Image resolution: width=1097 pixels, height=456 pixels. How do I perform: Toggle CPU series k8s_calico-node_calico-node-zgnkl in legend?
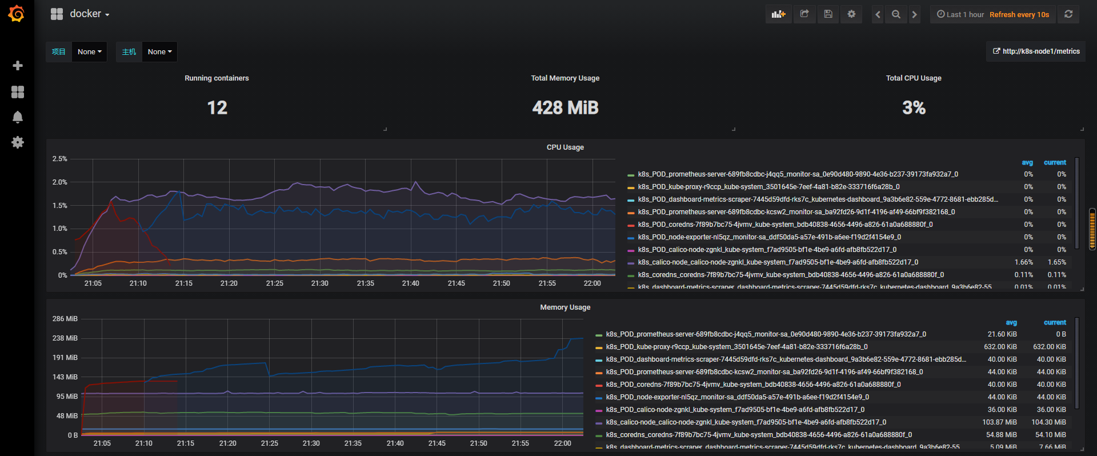coord(778,262)
